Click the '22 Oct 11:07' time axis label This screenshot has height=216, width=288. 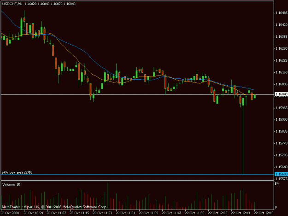click(56, 213)
